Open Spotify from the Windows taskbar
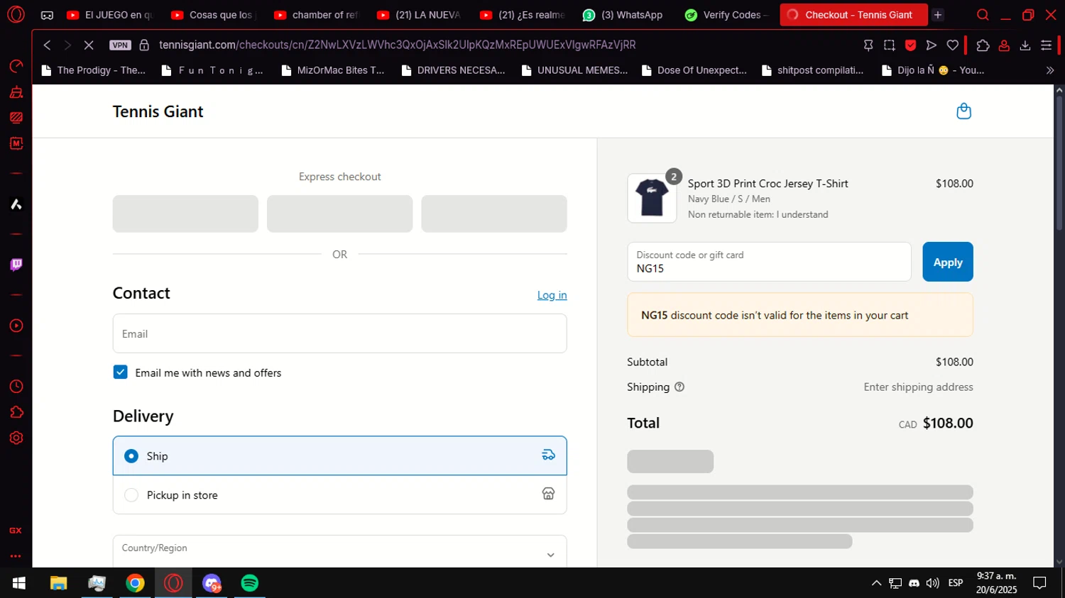 [250, 583]
